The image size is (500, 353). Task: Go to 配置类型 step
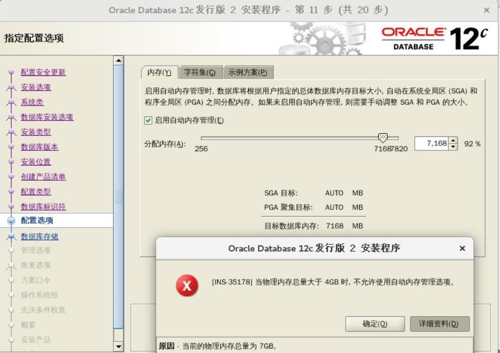tap(36, 191)
